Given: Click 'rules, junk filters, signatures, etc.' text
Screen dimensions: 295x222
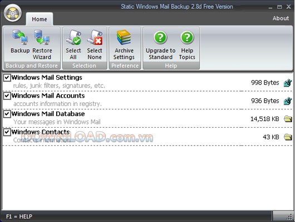Looking at the screenshot, I should tap(59, 86).
